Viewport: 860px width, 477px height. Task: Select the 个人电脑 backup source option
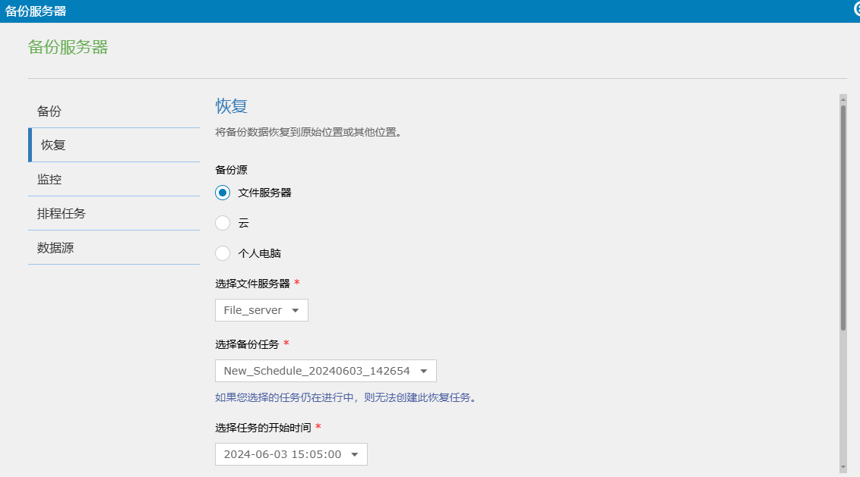click(222, 253)
